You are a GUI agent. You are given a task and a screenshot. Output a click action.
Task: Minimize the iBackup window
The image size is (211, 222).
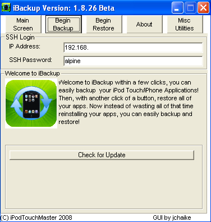point(177,8)
